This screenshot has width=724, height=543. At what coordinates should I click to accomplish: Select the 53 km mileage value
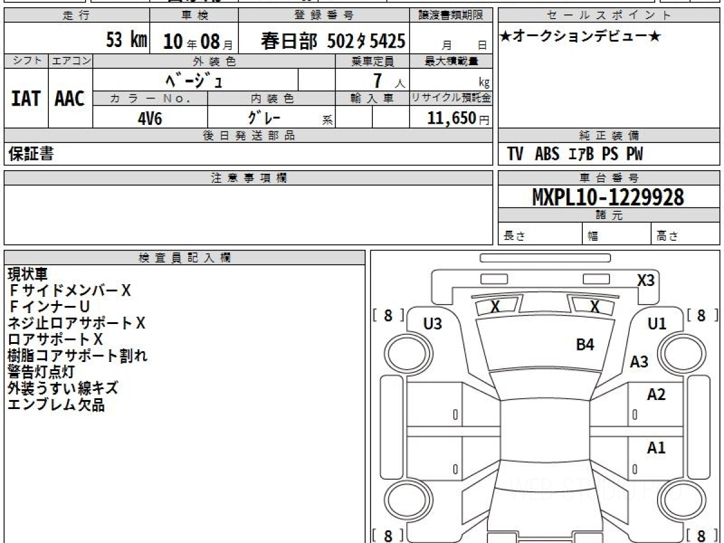click(x=126, y=40)
